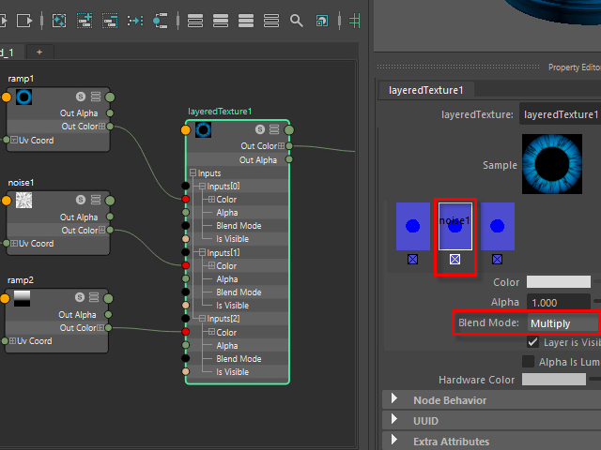Viewport: 601px width, 450px height.
Task: Toggle the grid display icon
Action: point(356,20)
